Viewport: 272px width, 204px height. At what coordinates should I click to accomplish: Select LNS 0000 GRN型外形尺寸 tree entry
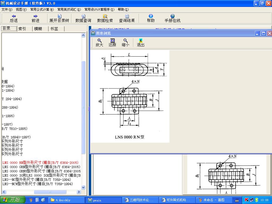[x=41, y=167]
